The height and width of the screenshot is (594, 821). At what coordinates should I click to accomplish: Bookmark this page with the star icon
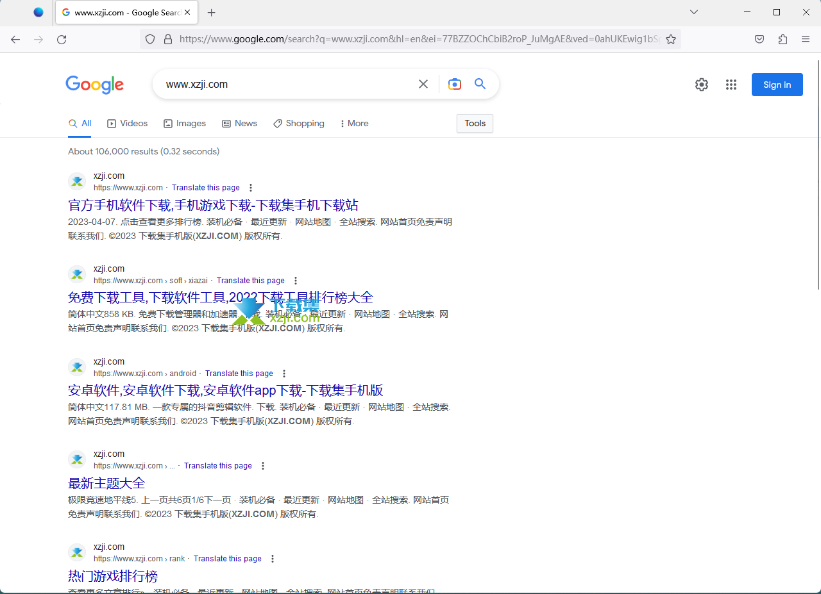click(671, 39)
